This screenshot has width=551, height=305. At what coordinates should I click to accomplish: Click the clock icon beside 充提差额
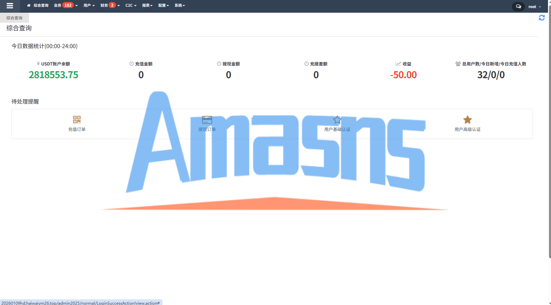coord(306,63)
